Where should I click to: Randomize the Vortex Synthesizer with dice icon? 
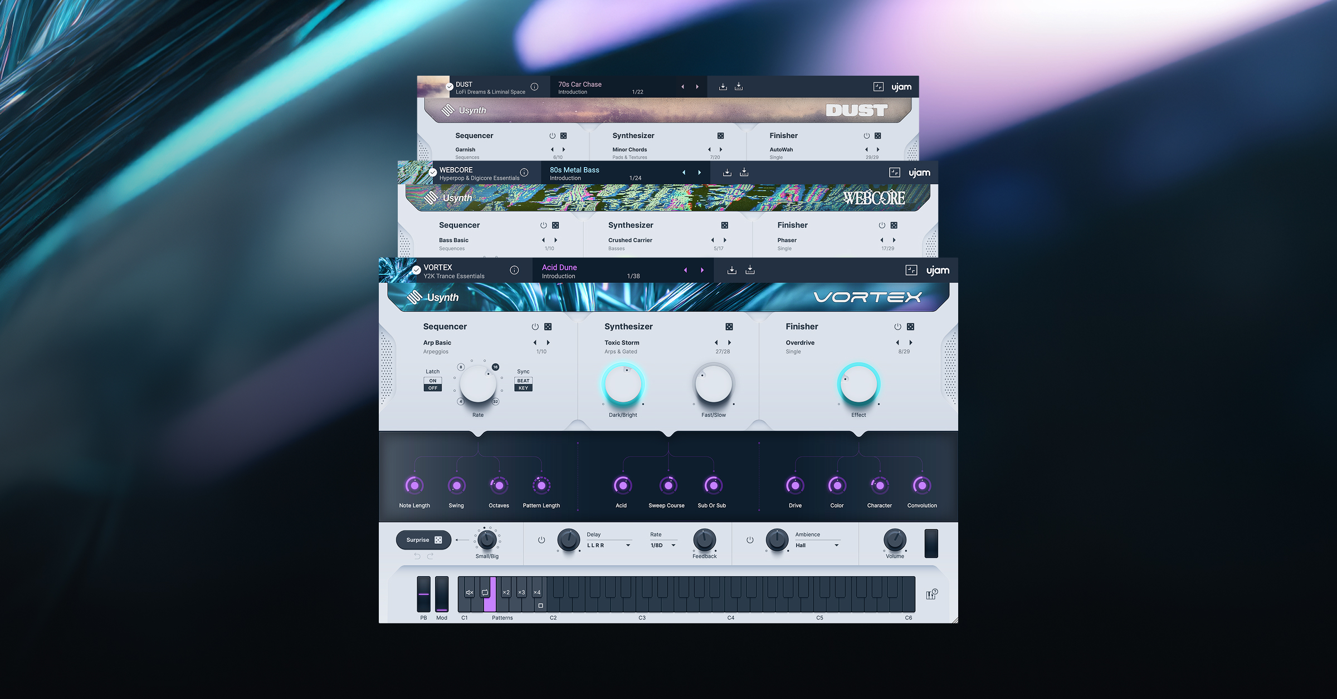click(x=729, y=327)
